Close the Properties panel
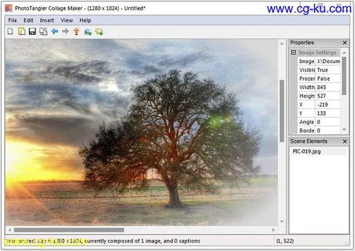Image resolution: width=355 pixels, height=251 pixels. coord(345,43)
